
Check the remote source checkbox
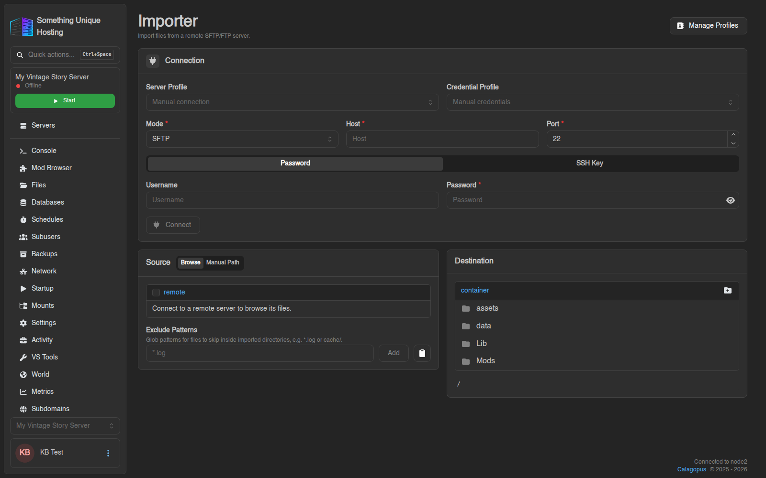pyautogui.click(x=156, y=293)
